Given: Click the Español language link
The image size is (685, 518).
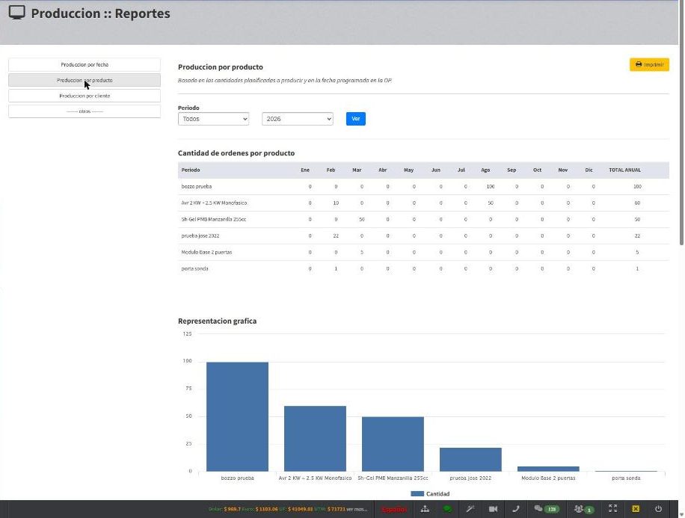Looking at the screenshot, I should pyautogui.click(x=394, y=509).
